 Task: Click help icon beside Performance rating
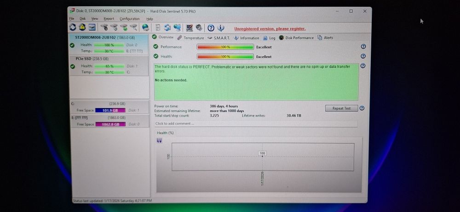tap(363, 46)
